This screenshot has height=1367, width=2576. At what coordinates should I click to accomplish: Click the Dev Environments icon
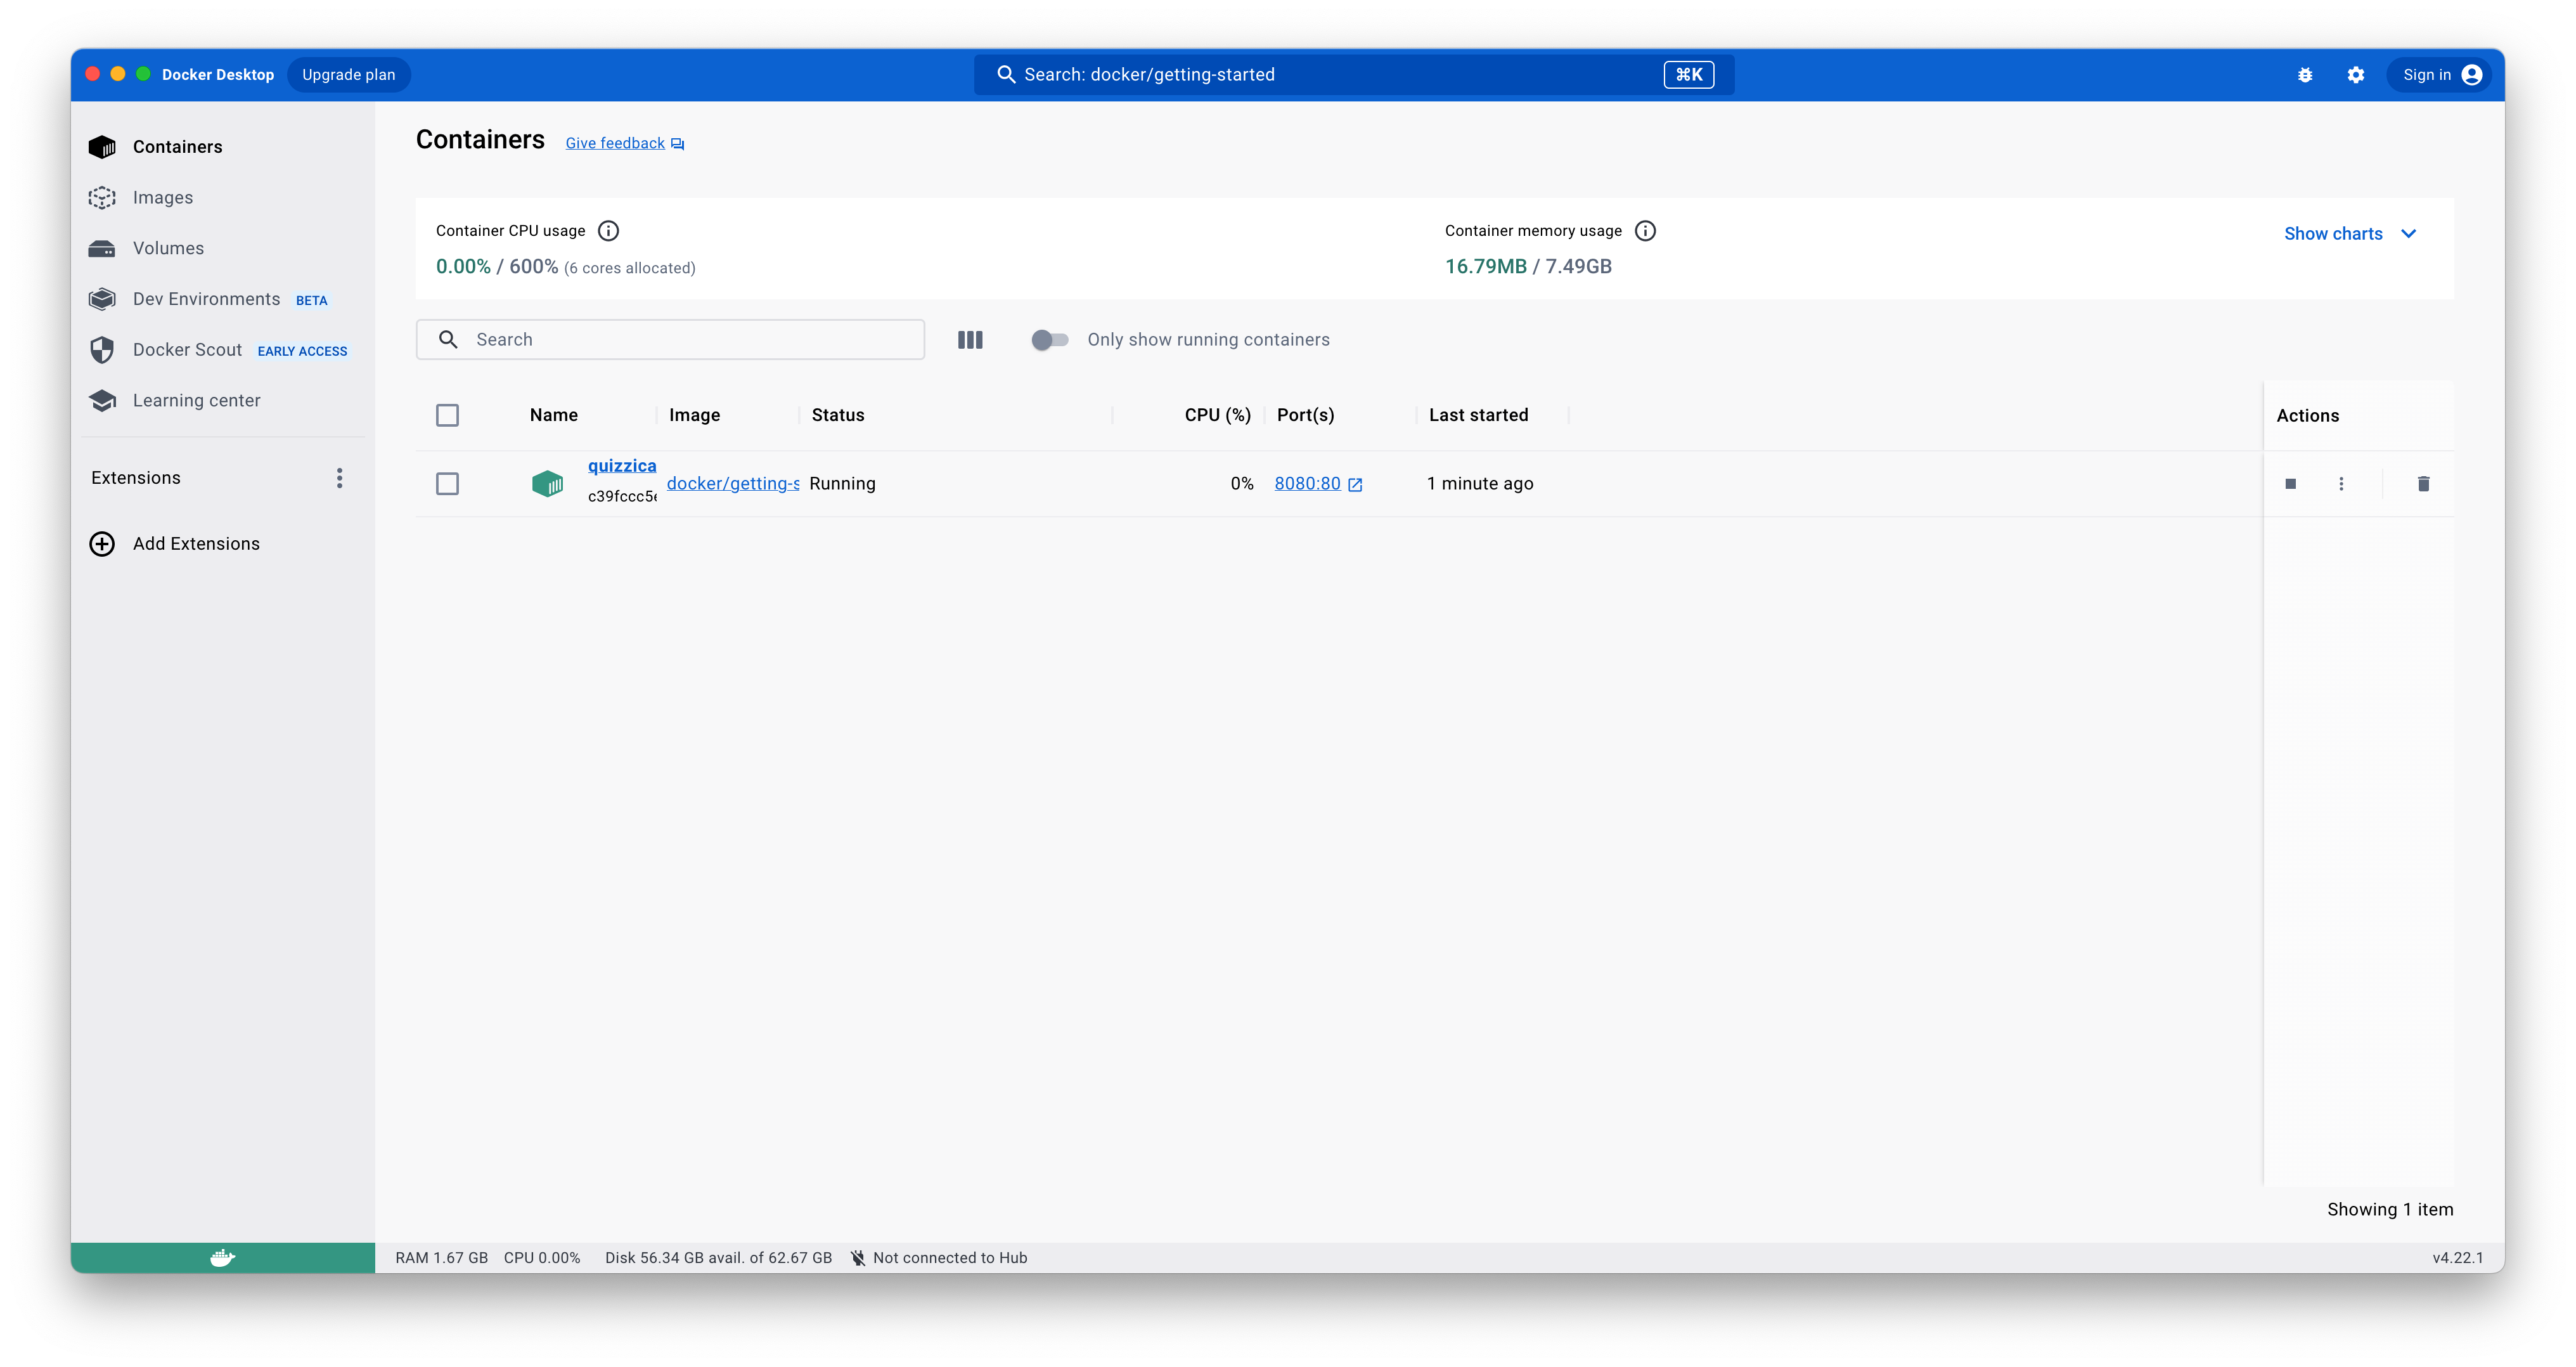102,299
